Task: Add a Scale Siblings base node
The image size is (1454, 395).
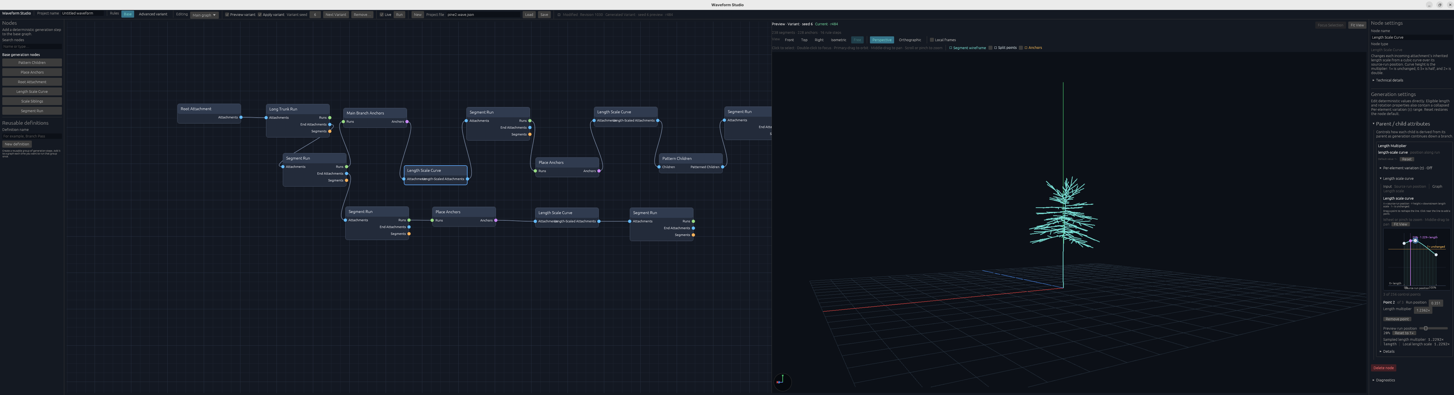Action: tap(32, 102)
